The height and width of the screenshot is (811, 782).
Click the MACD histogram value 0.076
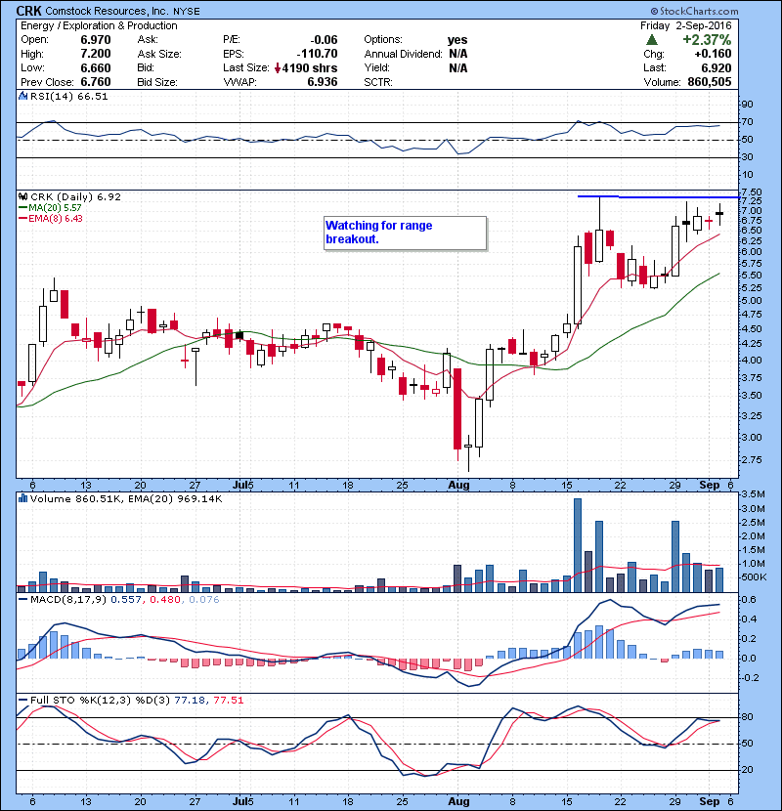[x=204, y=600]
